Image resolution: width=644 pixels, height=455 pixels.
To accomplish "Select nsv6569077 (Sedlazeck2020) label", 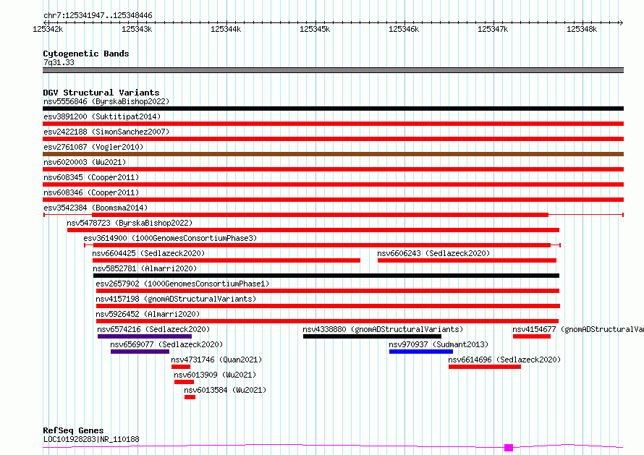I will pyautogui.click(x=166, y=344).
